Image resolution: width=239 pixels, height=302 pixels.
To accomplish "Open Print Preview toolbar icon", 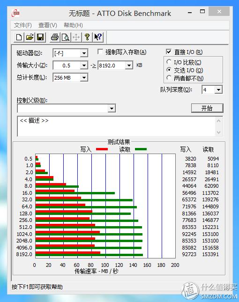I will 65,37.
